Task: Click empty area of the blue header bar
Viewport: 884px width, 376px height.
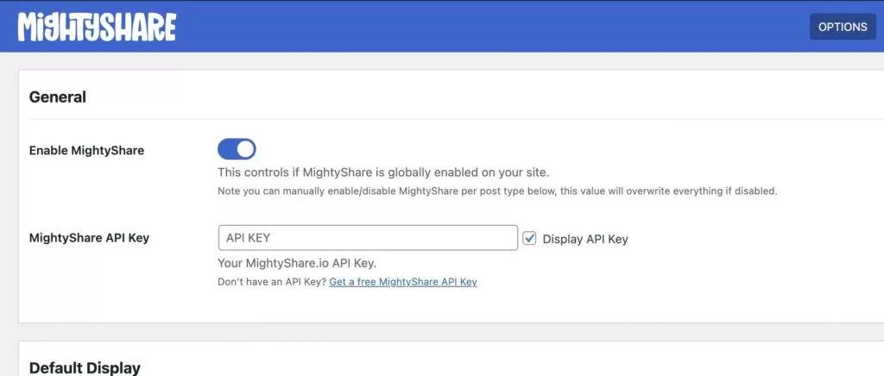Action: pos(483,27)
